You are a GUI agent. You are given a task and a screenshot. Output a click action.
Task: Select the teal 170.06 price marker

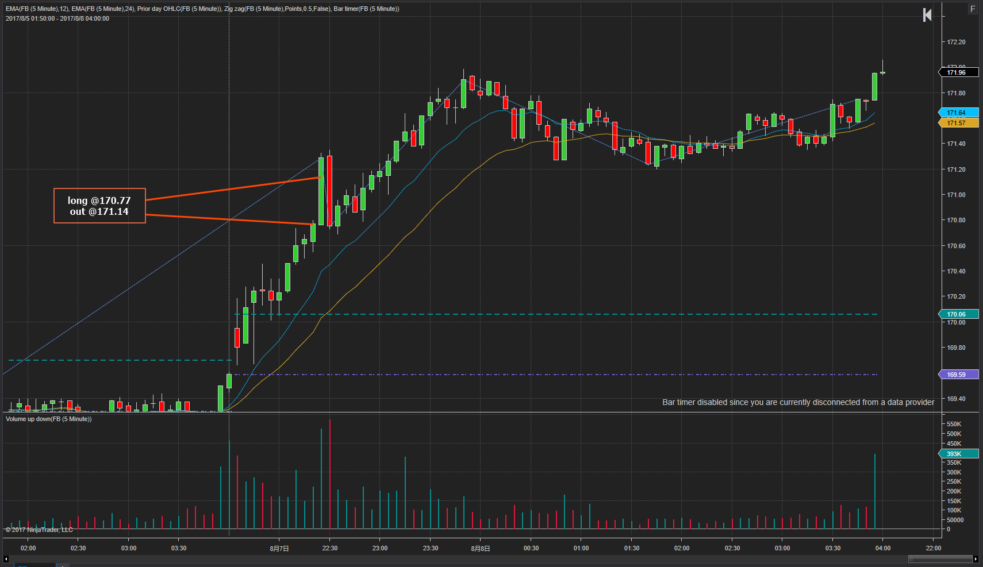click(959, 314)
